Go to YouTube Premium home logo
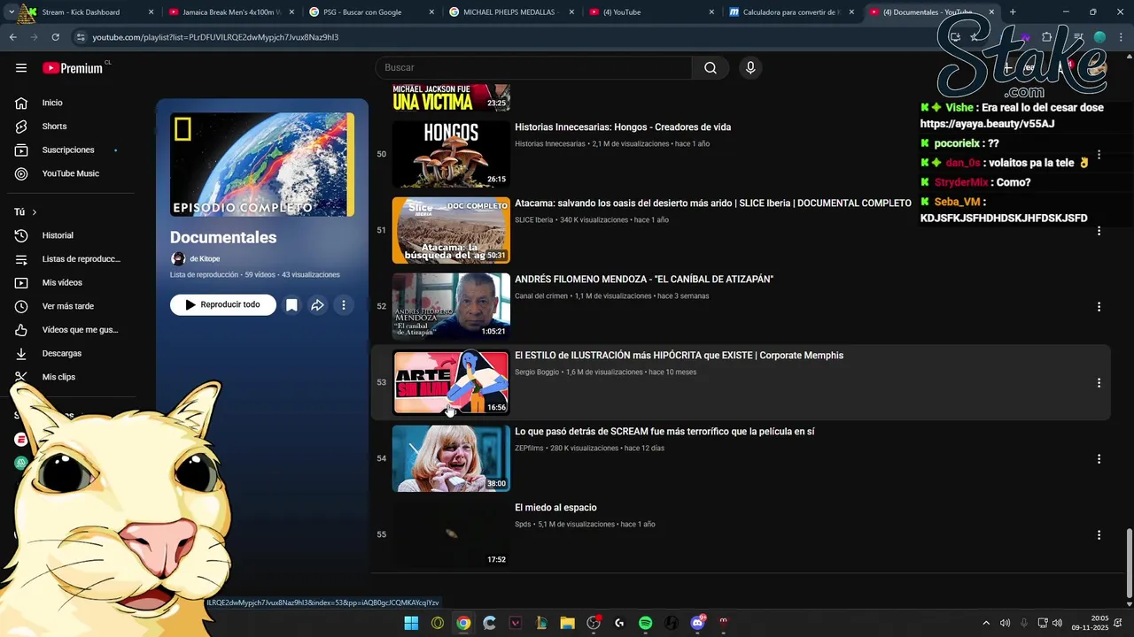This screenshot has height=637, width=1134. [74, 68]
